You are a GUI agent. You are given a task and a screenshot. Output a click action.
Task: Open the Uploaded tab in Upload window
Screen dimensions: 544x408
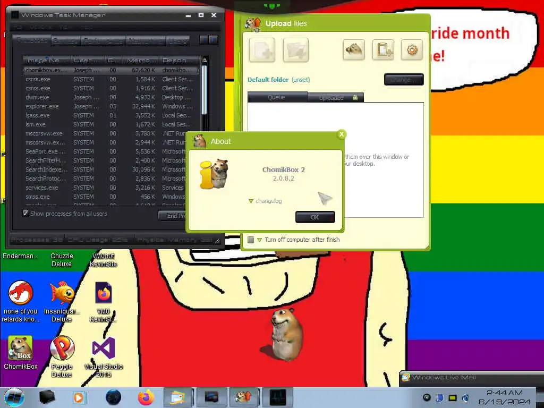pyautogui.click(x=336, y=98)
